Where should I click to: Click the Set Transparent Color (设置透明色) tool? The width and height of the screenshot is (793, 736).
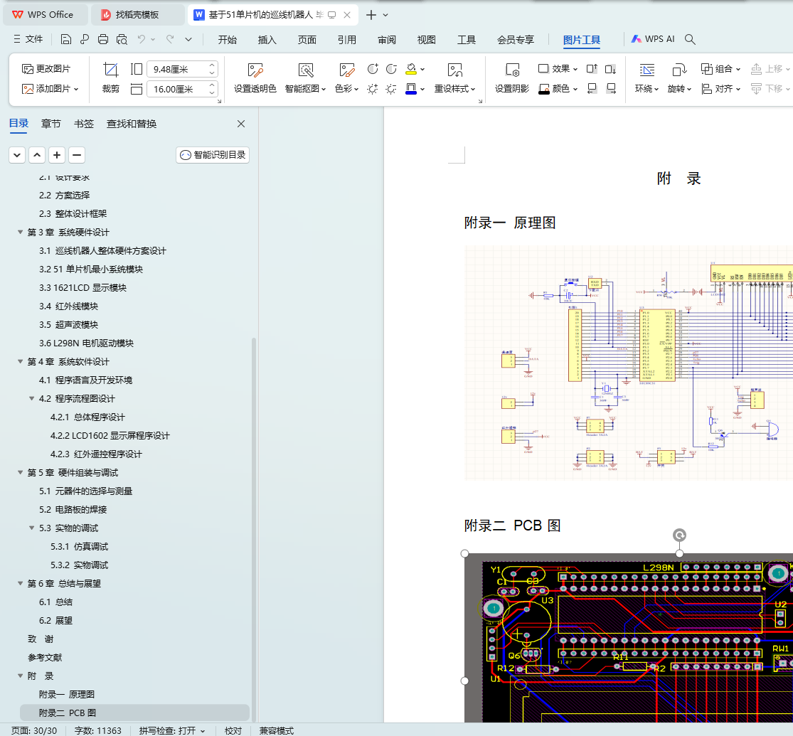255,78
